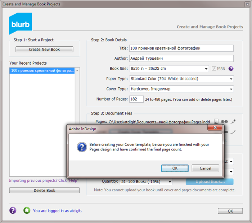Click into the Author input field
Image resolution: width=252 pixels, height=223 pixels.
(181, 59)
